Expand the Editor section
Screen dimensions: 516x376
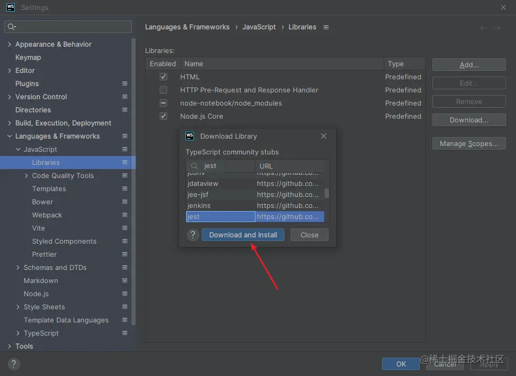point(9,70)
